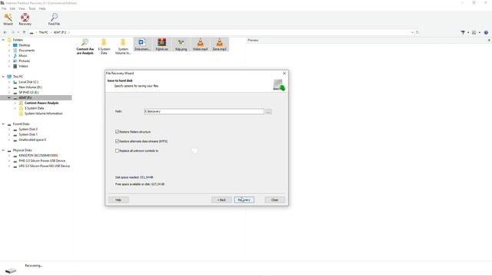Screen dimensions: 492x276
Task: Refresh the address bar location
Action: 417,32
